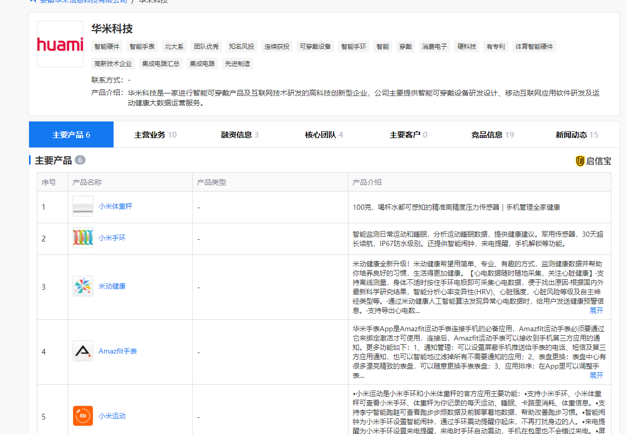Switch to the 核心团队 tab
Viewport: 626px width, 434px height.
[324, 134]
